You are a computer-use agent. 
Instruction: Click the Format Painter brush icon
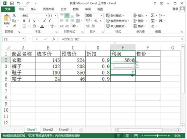pyautogui.click(x=14, y=26)
